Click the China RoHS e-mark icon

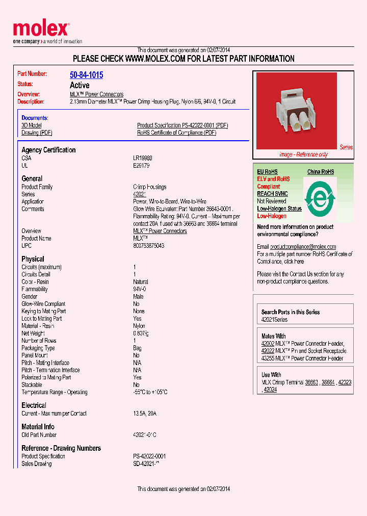(320, 198)
